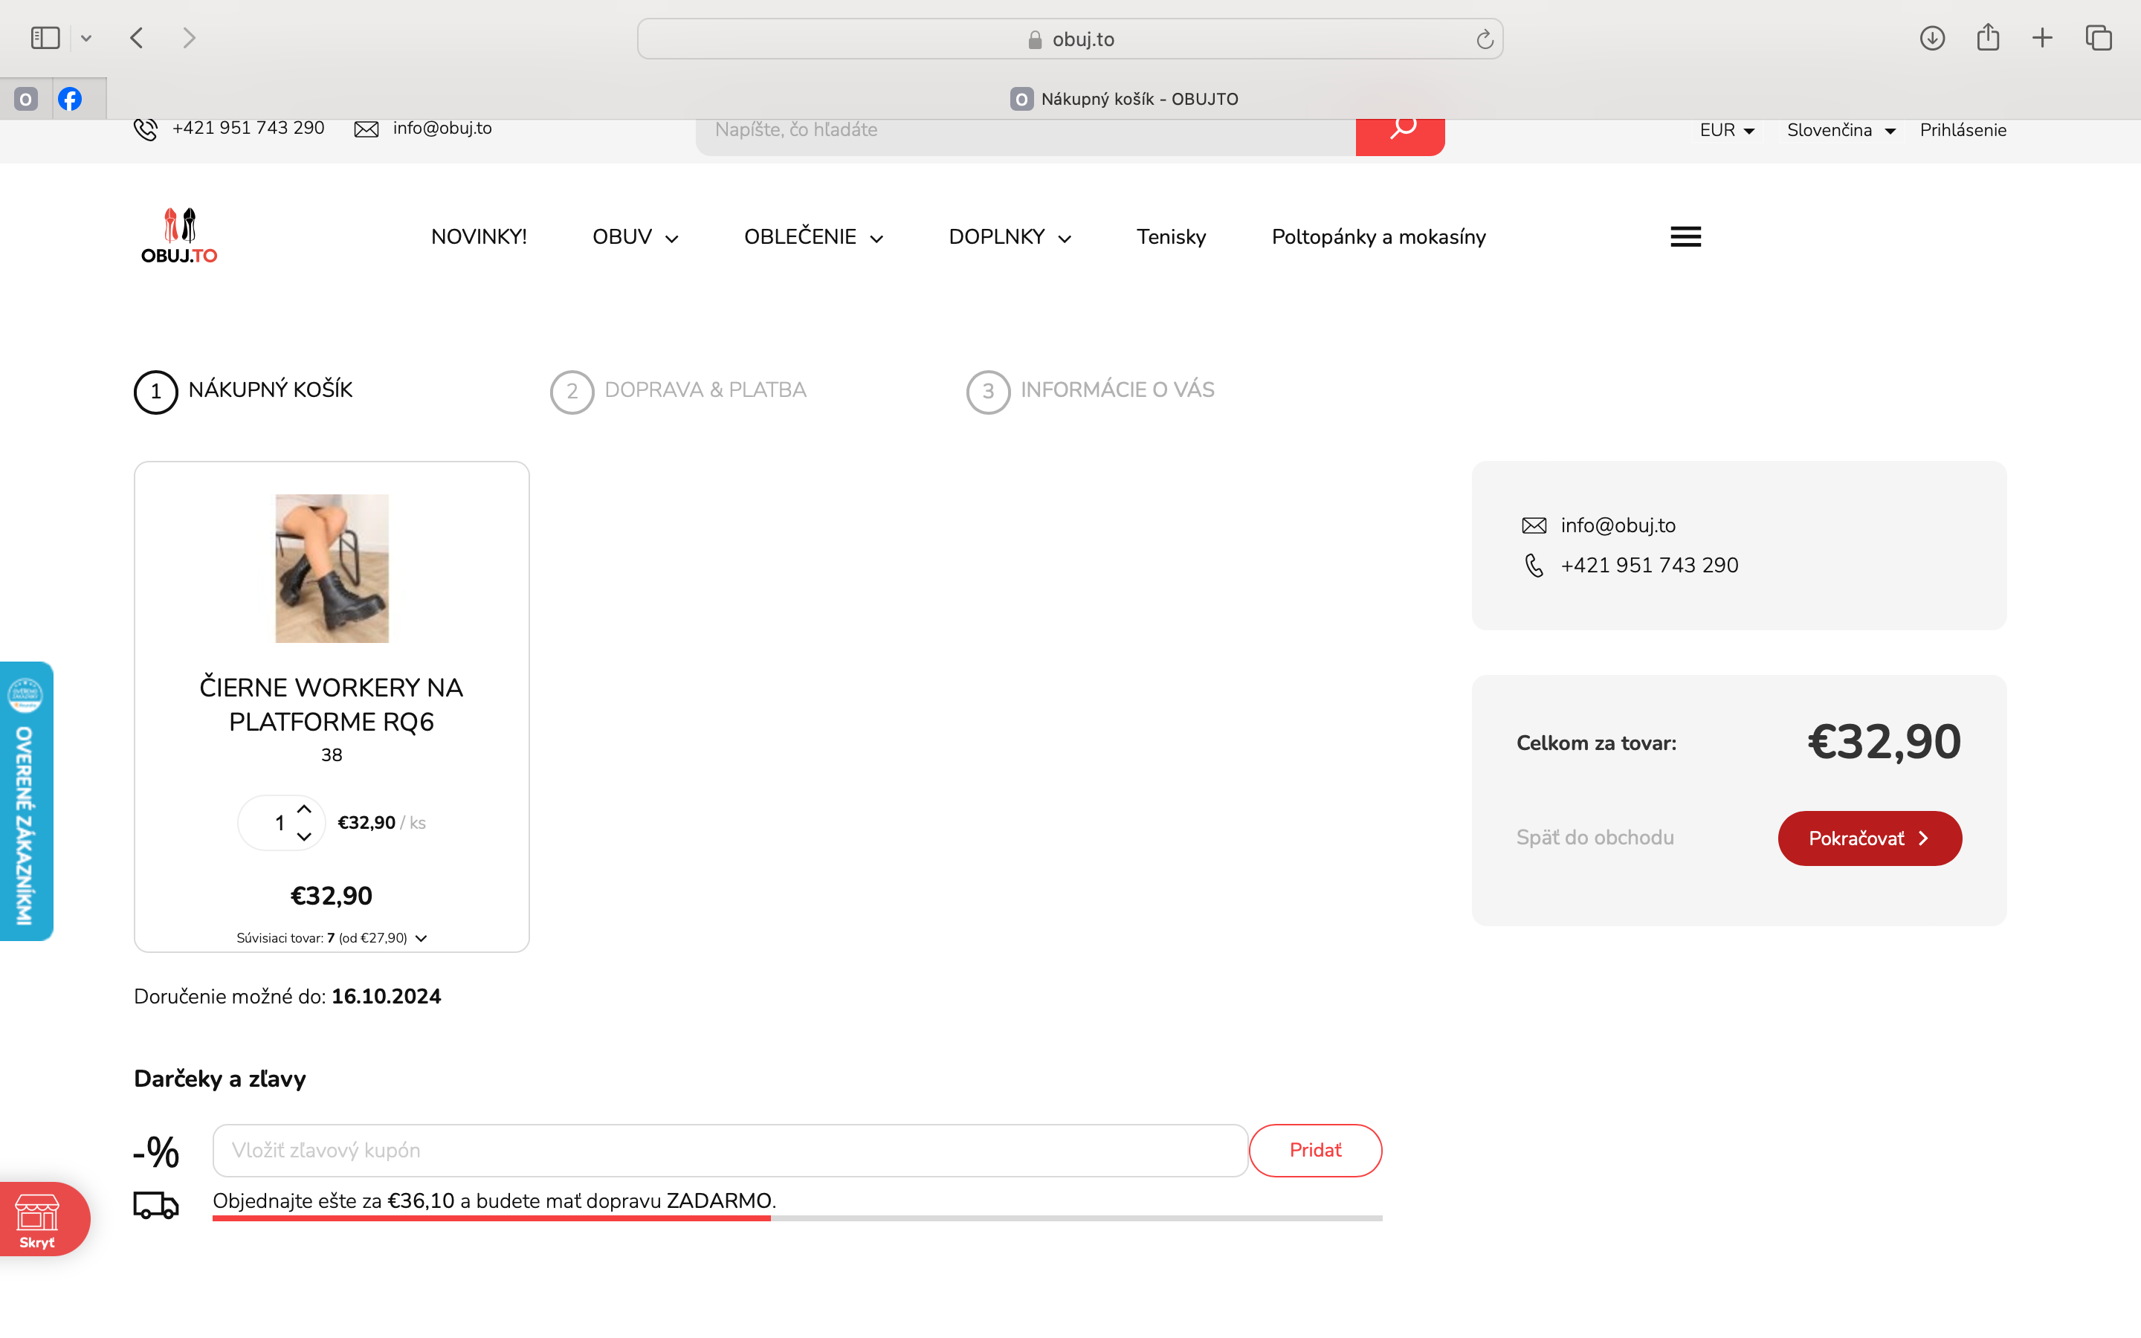This screenshot has width=2141, height=1338.
Task: Click the phone icon in the contact box
Action: point(1534,566)
